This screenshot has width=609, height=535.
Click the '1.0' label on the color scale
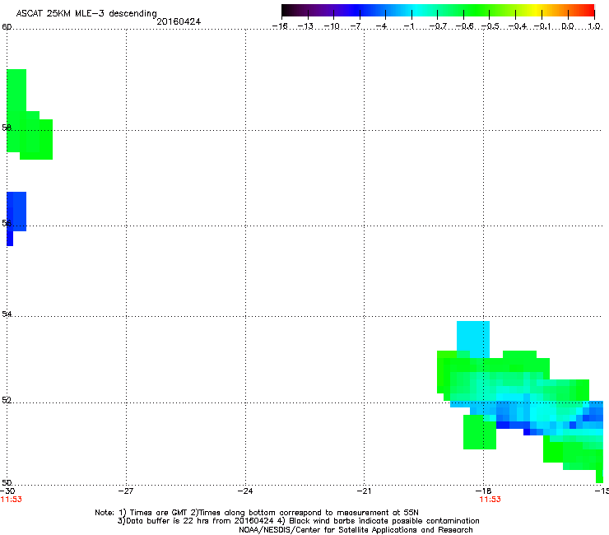[594, 26]
